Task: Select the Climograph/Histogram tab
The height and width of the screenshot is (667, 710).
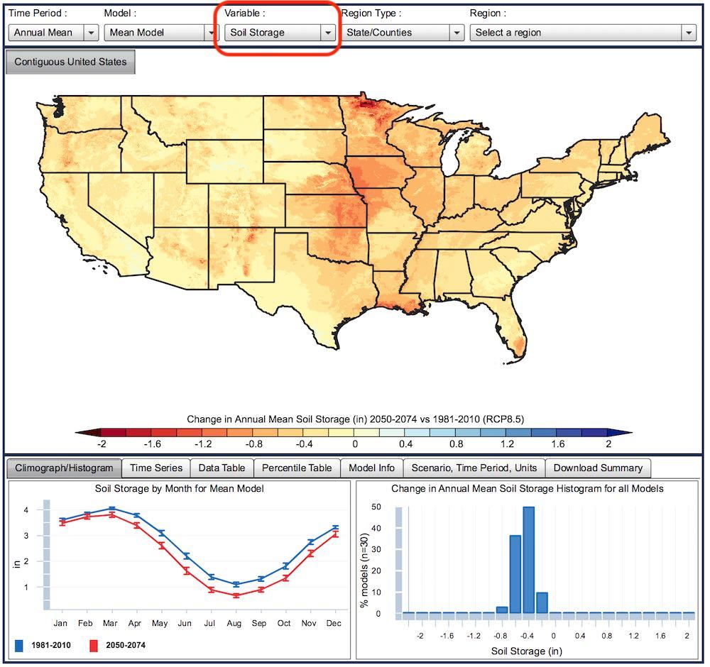Action: tap(64, 468)
